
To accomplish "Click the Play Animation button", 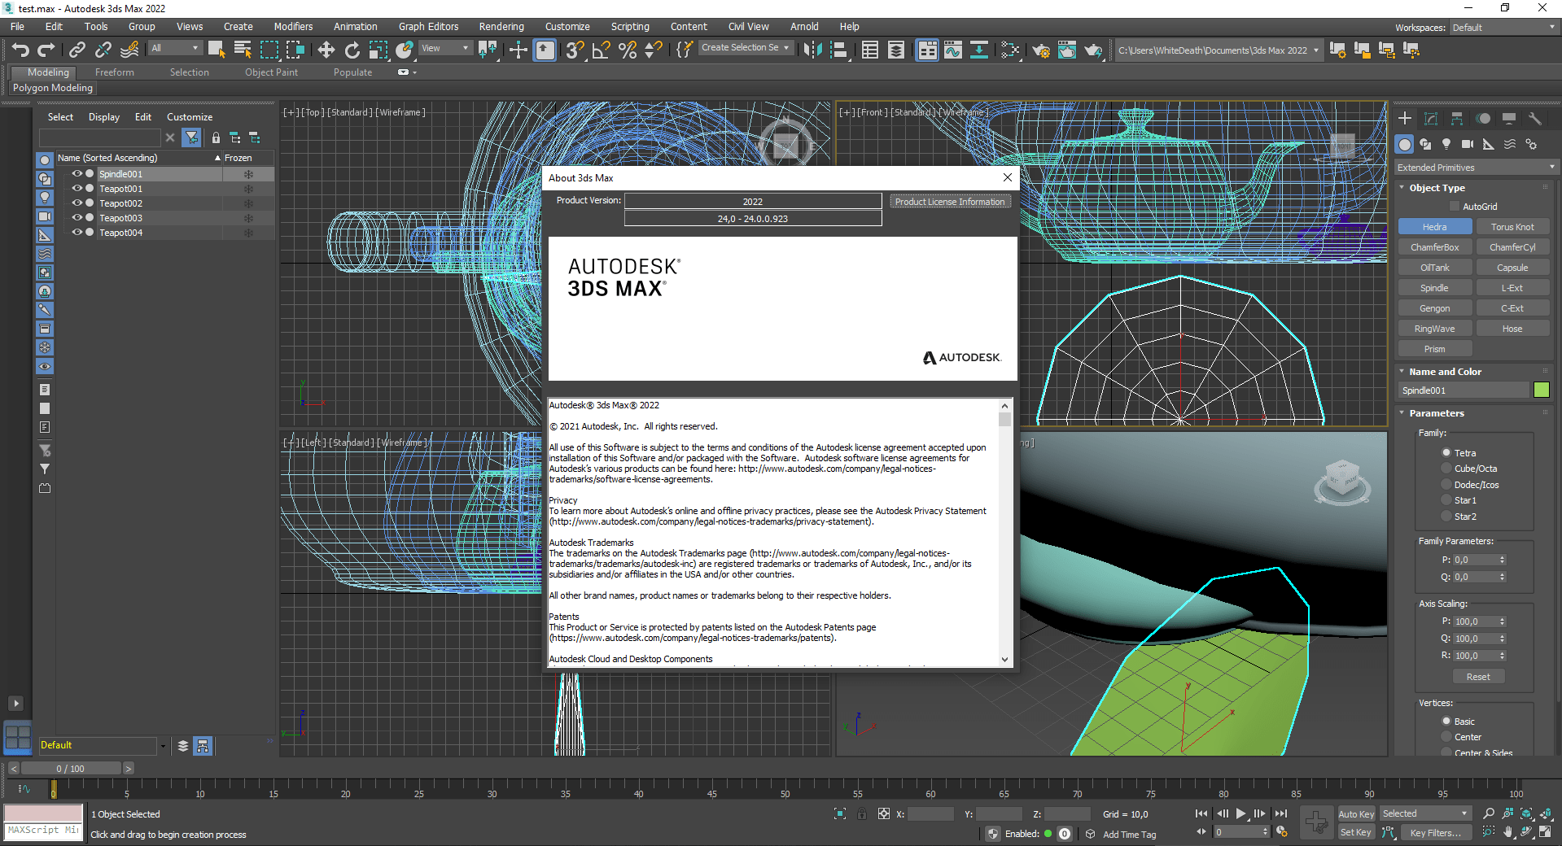I will point(1240,813).
